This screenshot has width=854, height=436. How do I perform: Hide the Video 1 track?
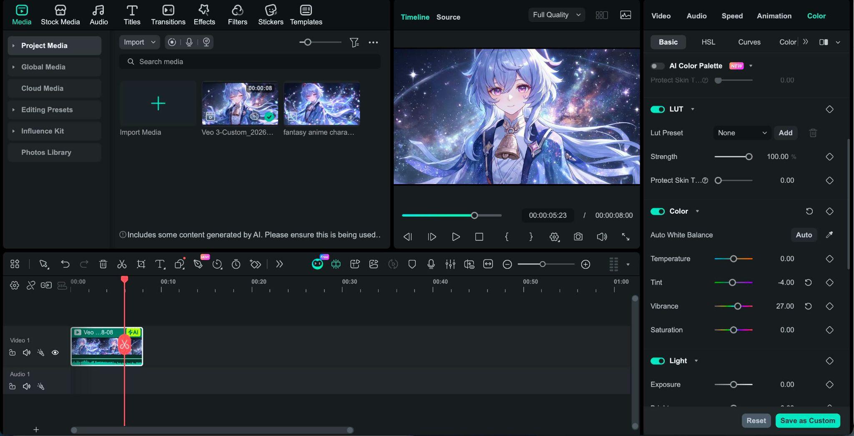click(55, 353)
